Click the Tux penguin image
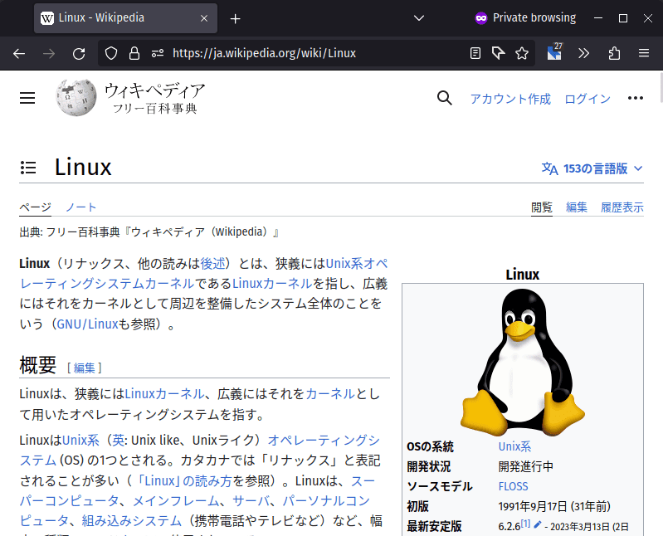 click(523, 362)
